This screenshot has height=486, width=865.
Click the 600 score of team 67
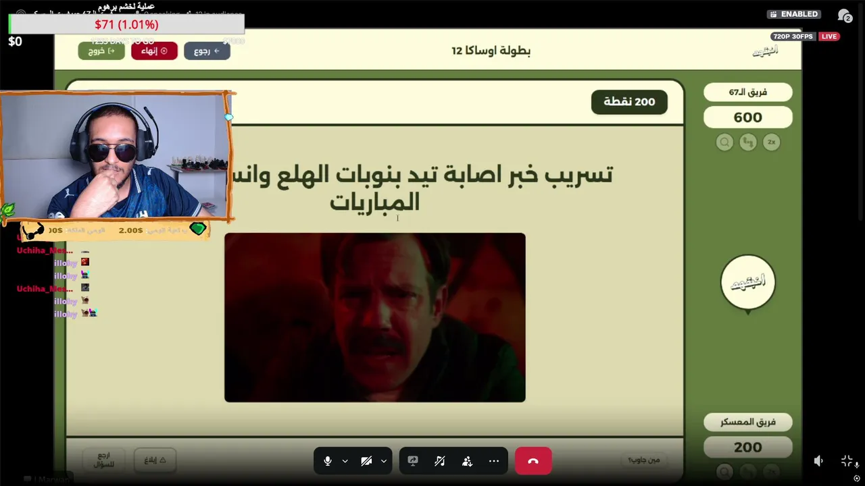coord(748,117)
